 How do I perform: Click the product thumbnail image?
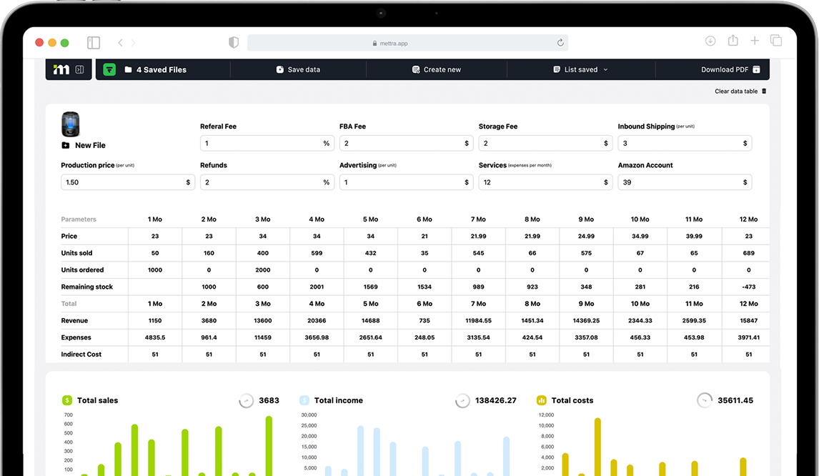click(71, 124)
